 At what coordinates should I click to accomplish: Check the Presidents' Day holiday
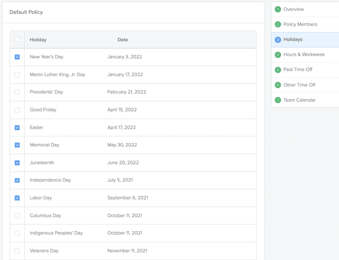(x=17, y=92)
